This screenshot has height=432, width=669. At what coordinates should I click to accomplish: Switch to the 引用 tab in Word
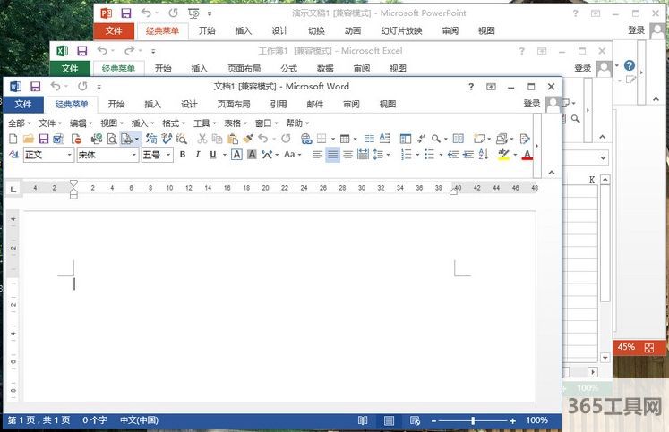[279, 105]
